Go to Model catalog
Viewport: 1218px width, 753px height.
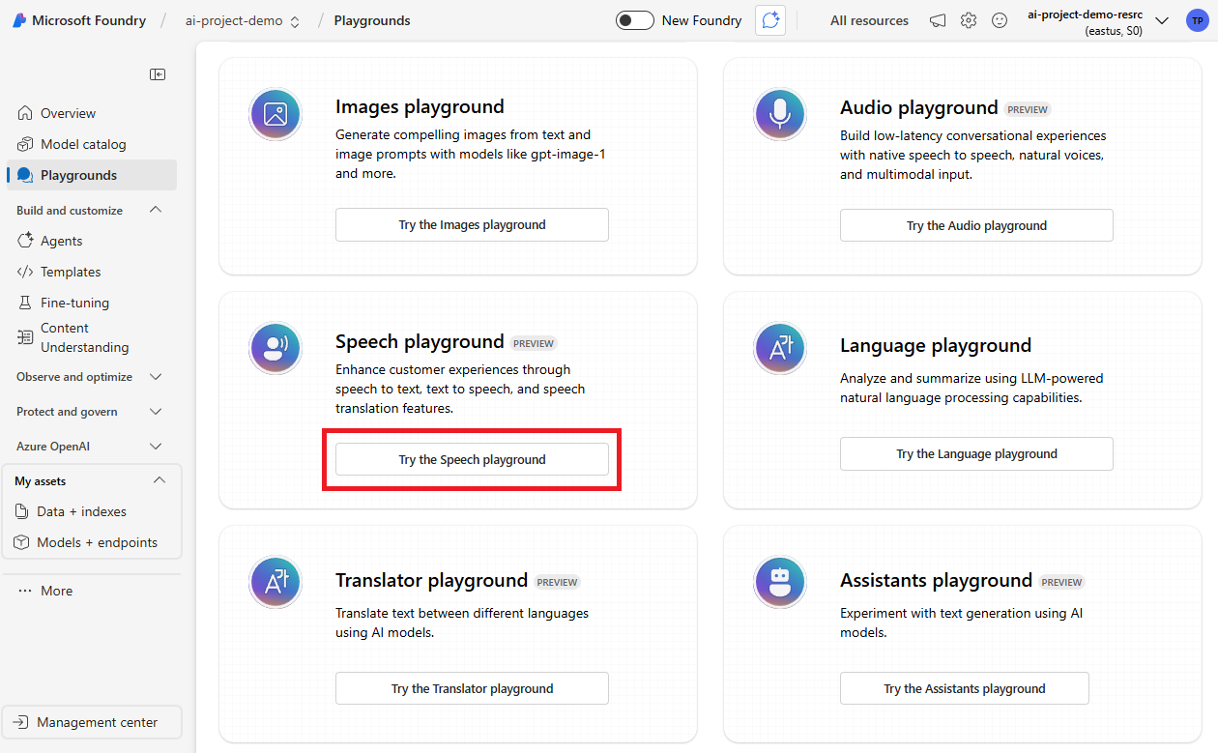(x=92, y=144)
